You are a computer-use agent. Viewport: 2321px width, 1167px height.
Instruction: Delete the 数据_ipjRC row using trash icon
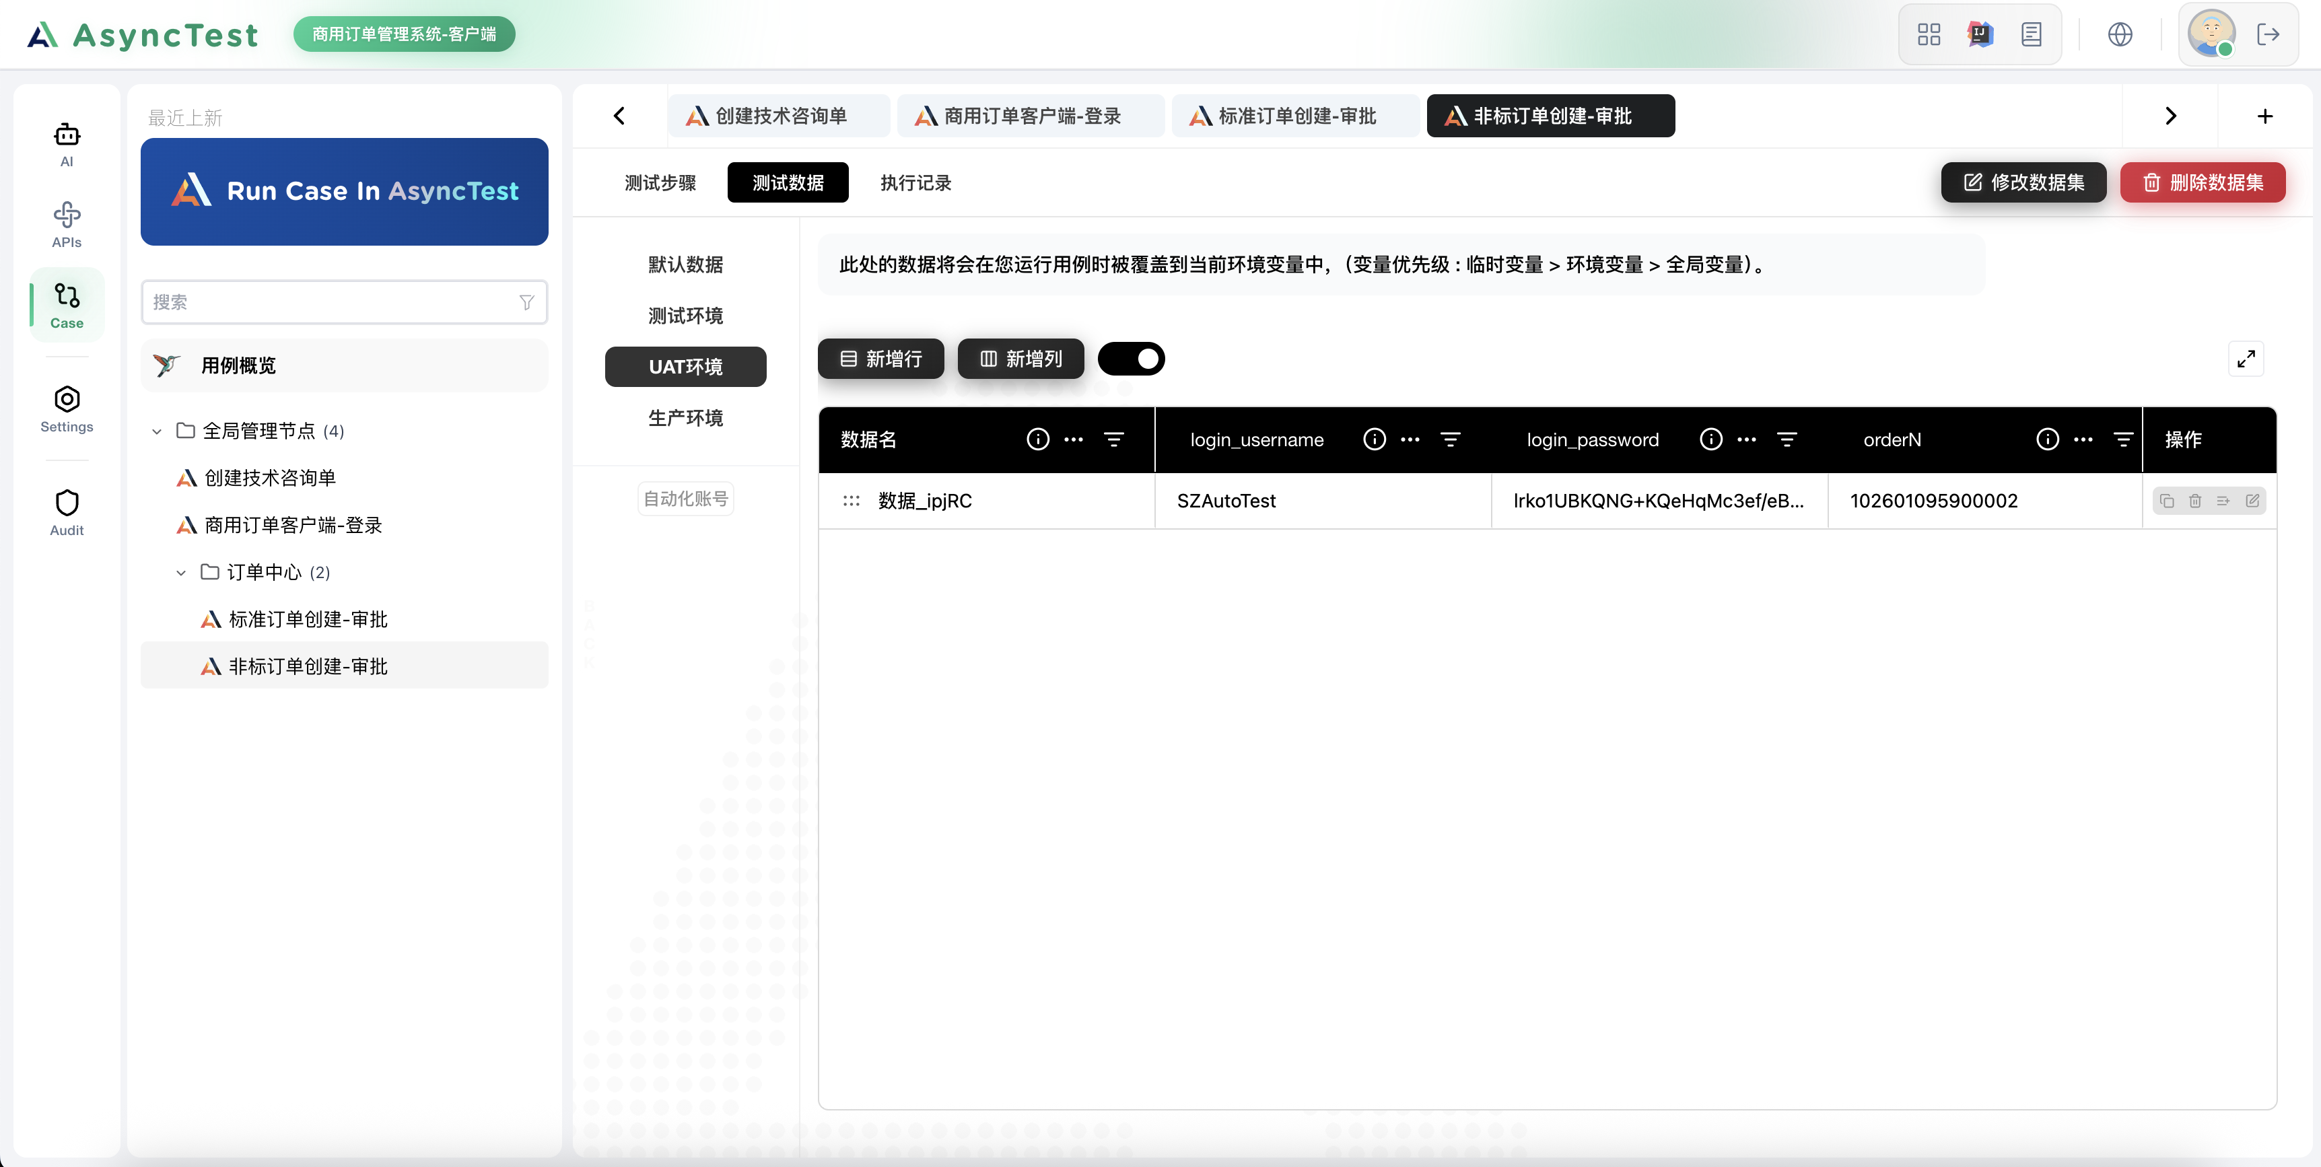tap(2195, 502)
